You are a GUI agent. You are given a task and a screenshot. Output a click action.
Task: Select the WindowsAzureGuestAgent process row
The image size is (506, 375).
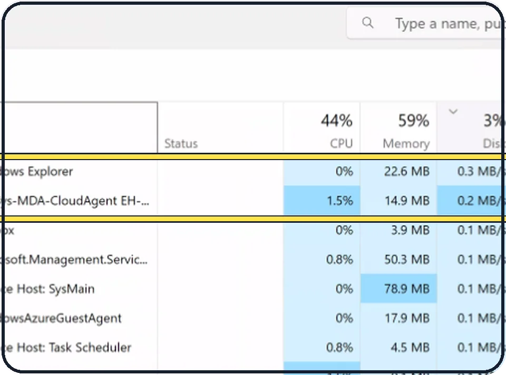coord(252,318)
